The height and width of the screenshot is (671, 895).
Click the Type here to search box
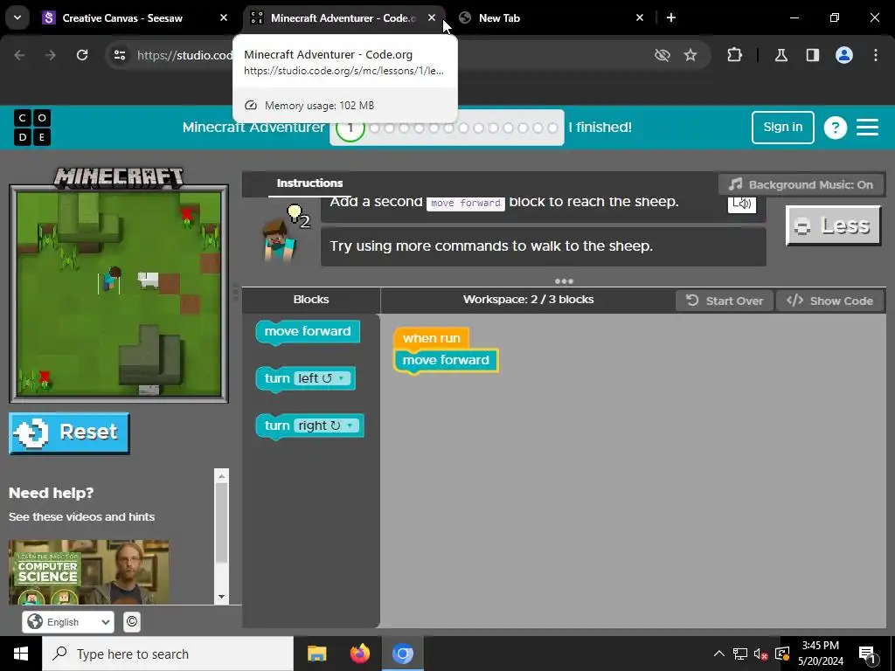click(x=168, y=654)
